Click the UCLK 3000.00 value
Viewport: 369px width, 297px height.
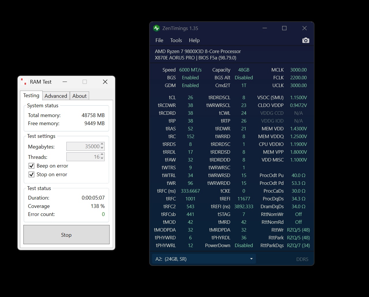[x=298, y=85]
